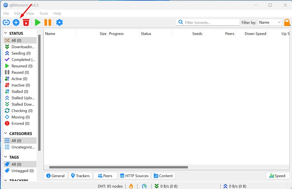The height and width of the screenshot is (189, 292).
Task: Sort by the Seeds column header
Action: click(x=188, y=34)
